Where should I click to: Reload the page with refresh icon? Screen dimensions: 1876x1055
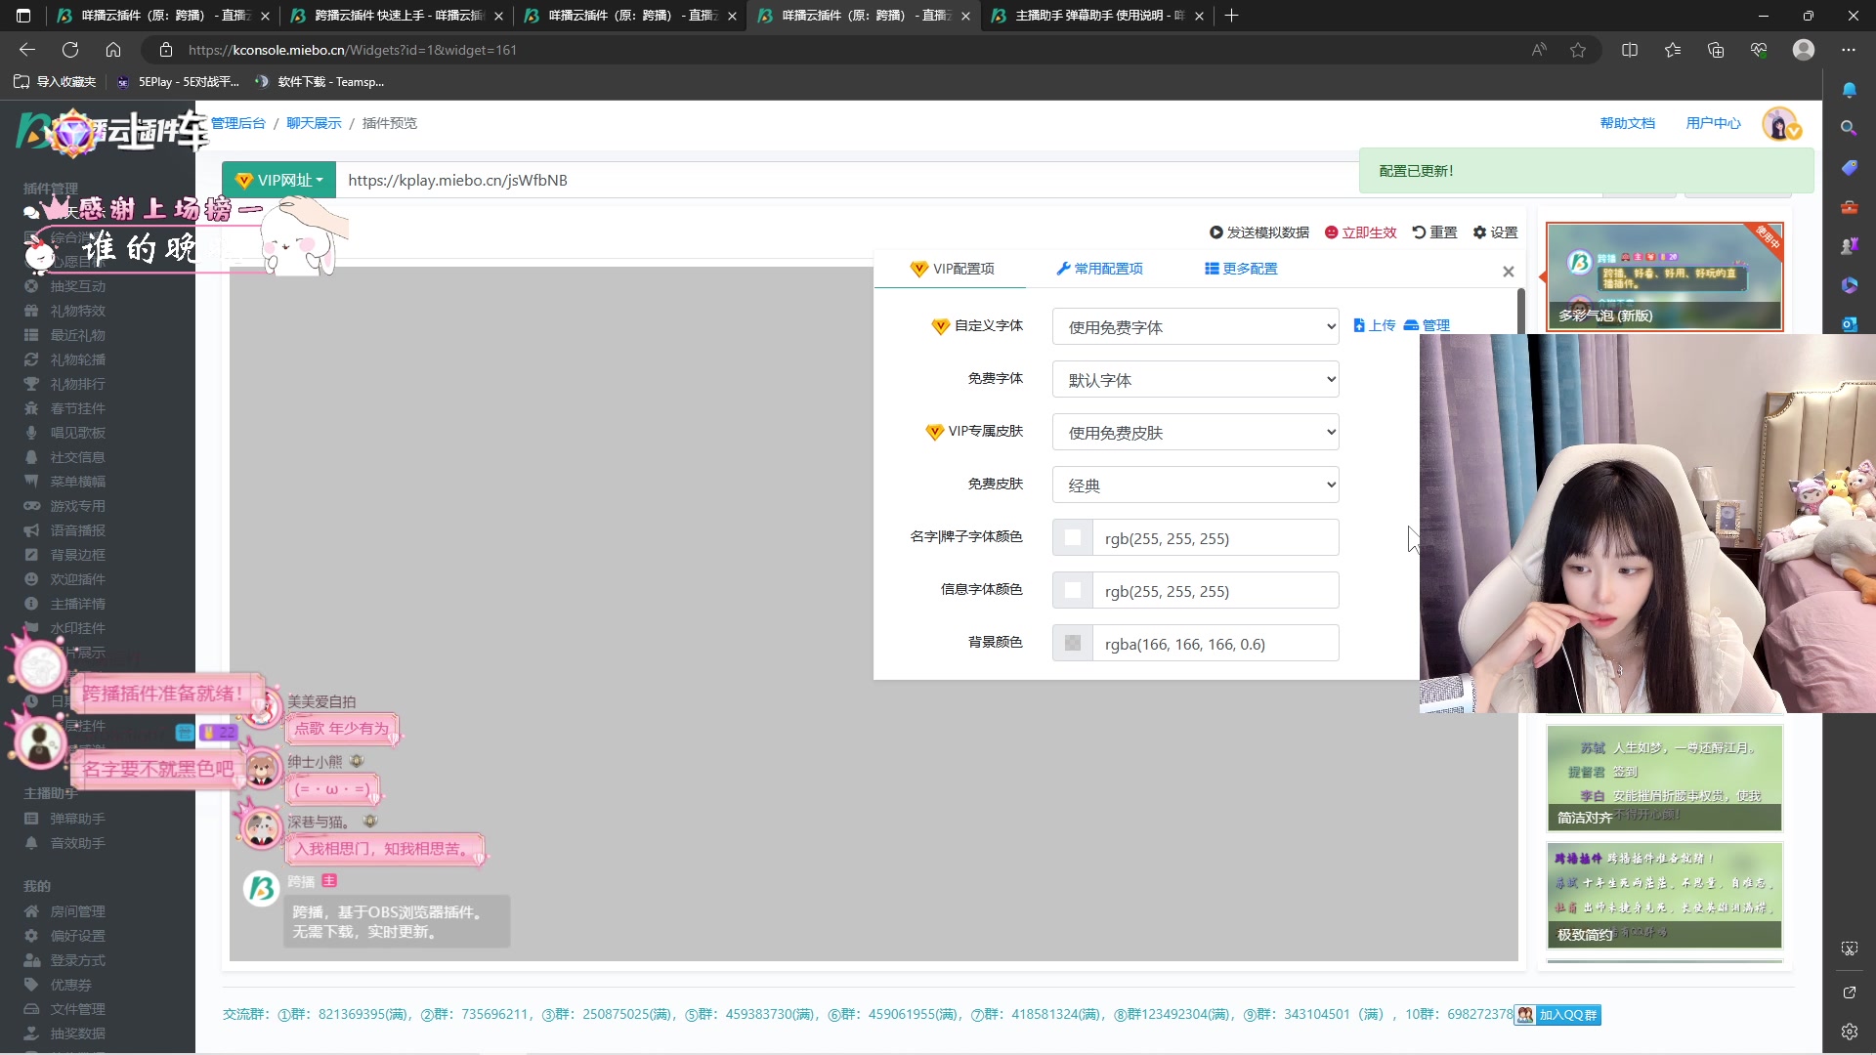[x=70, y=50]
